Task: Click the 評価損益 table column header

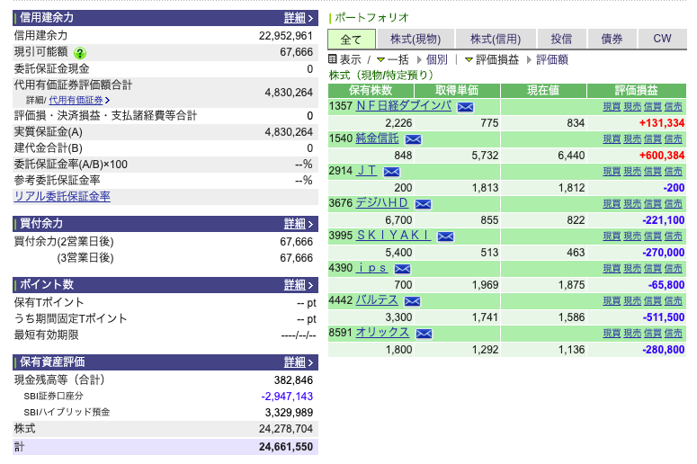Action: (x=637, y=91)
